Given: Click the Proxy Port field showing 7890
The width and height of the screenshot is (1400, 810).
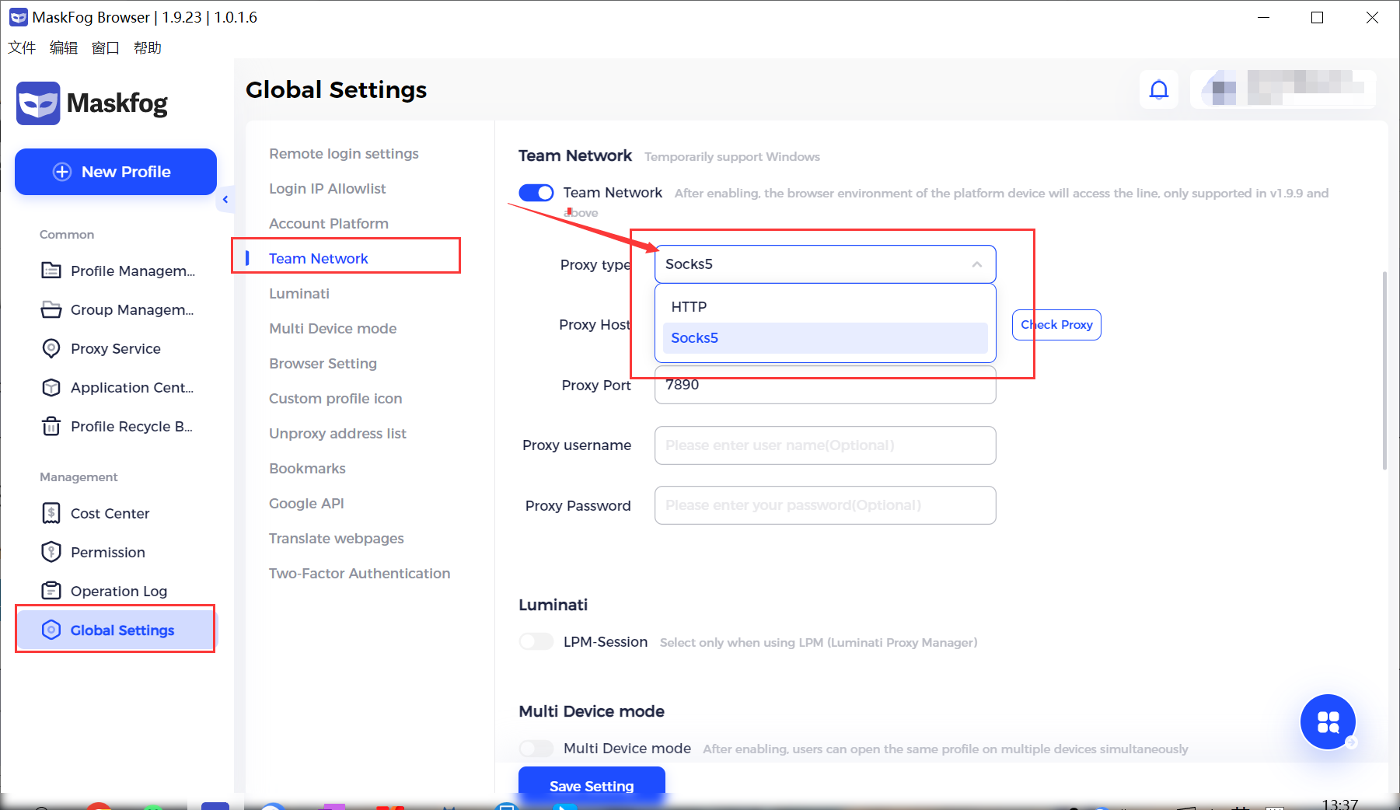Looking at the screenshot, I should [826, 385].
